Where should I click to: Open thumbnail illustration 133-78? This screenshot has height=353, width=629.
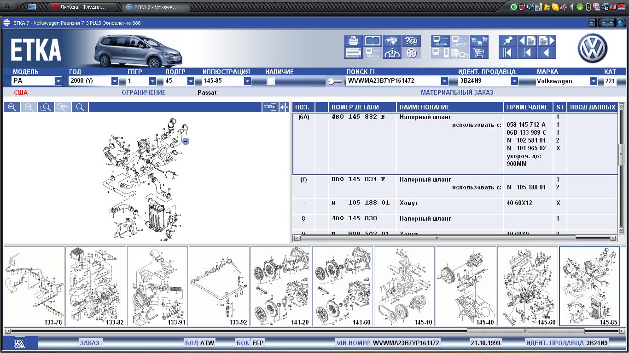pyautogui.click(x=34, y=286)
